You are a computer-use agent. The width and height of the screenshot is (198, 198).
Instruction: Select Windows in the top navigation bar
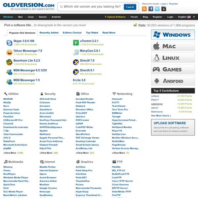point(8,17)
